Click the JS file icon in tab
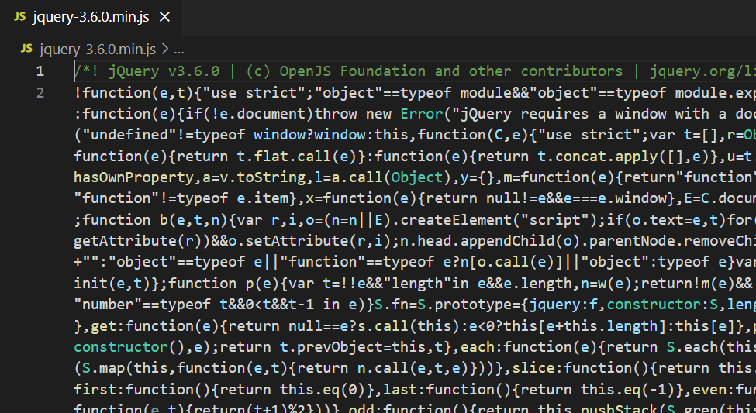Viewport: 756px width, 413px height. (x=19, y=17)
